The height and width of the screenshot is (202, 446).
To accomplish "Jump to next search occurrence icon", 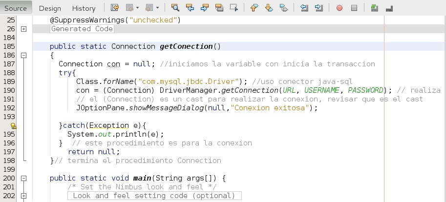I will click(205, 8).
